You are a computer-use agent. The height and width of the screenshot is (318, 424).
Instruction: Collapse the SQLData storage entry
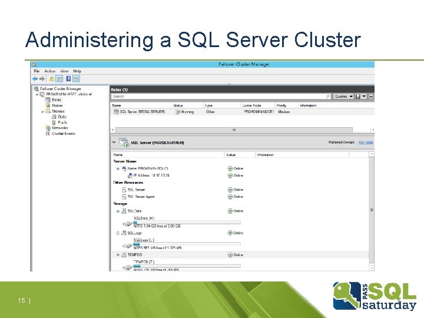point(118,211)
